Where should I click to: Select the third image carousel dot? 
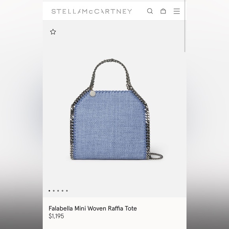coord(58,191)
